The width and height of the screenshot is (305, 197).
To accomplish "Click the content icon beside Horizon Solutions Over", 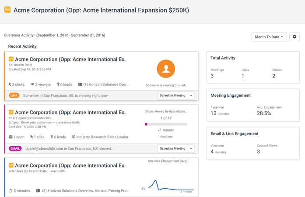I will point(80,84).
